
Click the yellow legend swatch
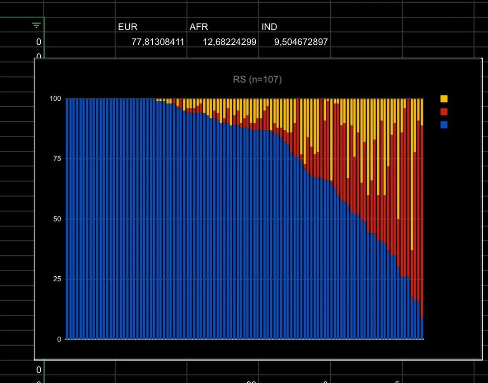(444, 99)
